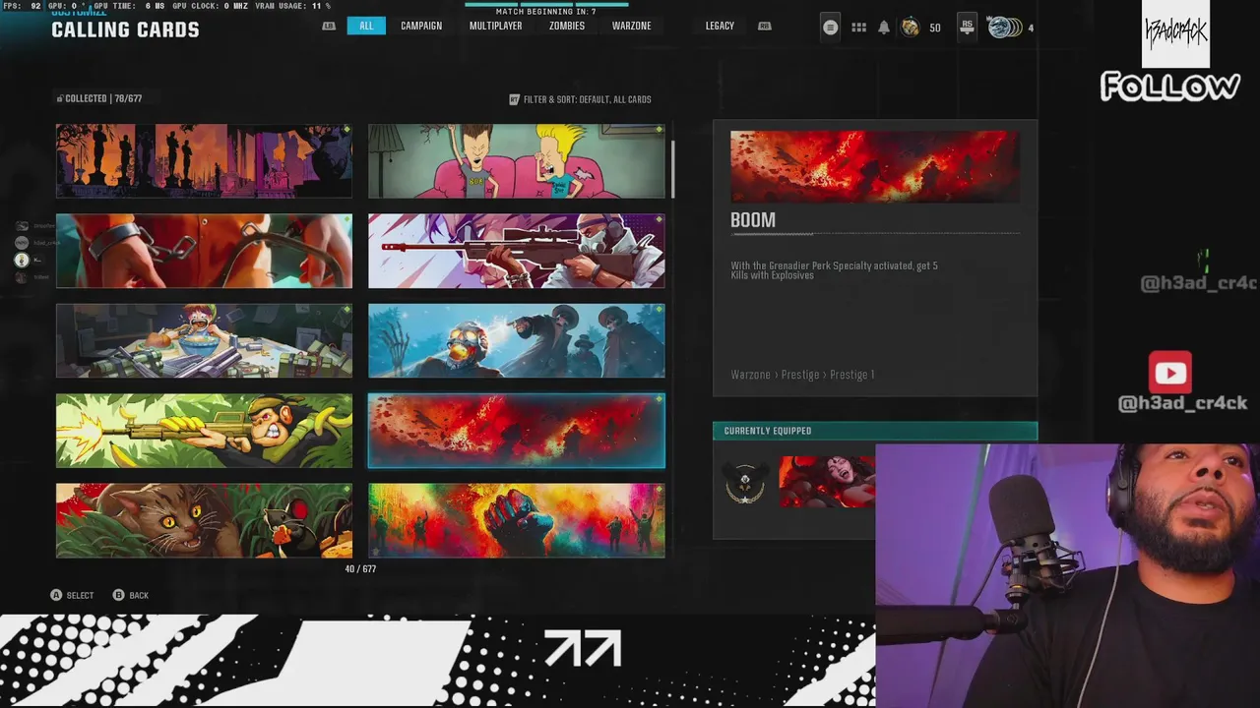Click the h3adcr4ck channel logo above Follow
This screenshot has width=1260, height=708.
pos(1175,33)
